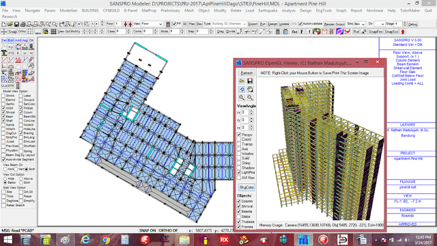Open file in the OpenGL Viewer

click(x=242, y=81)
